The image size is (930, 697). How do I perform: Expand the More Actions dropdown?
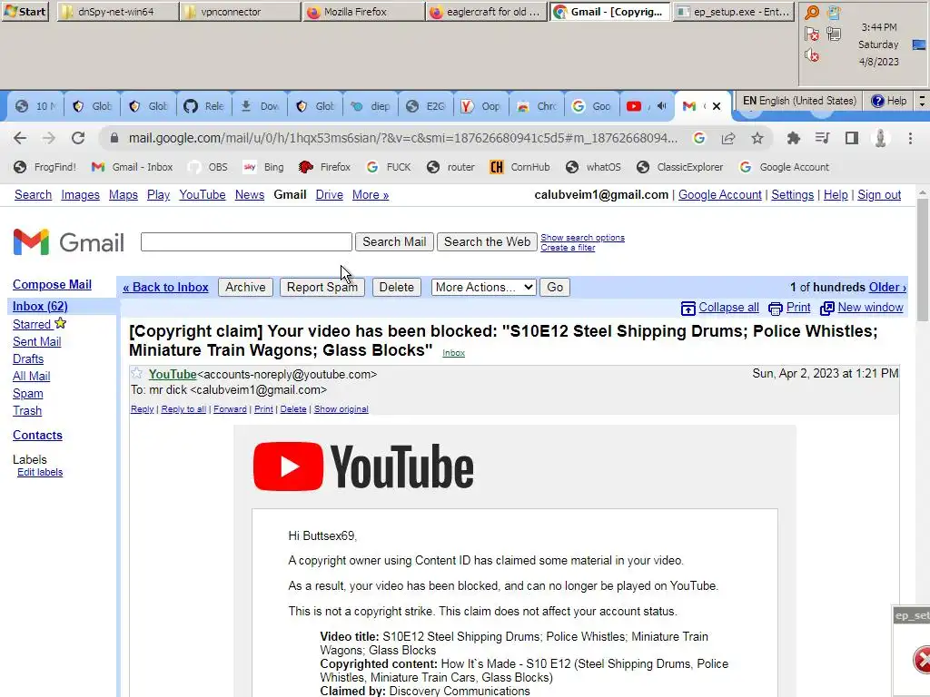pos(483,288)
